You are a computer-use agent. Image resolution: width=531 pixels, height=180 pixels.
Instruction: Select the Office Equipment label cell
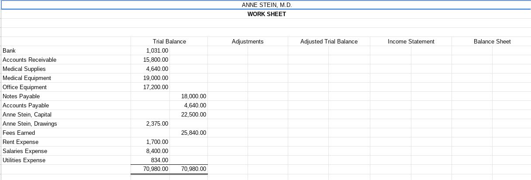(x=66, y=87)
